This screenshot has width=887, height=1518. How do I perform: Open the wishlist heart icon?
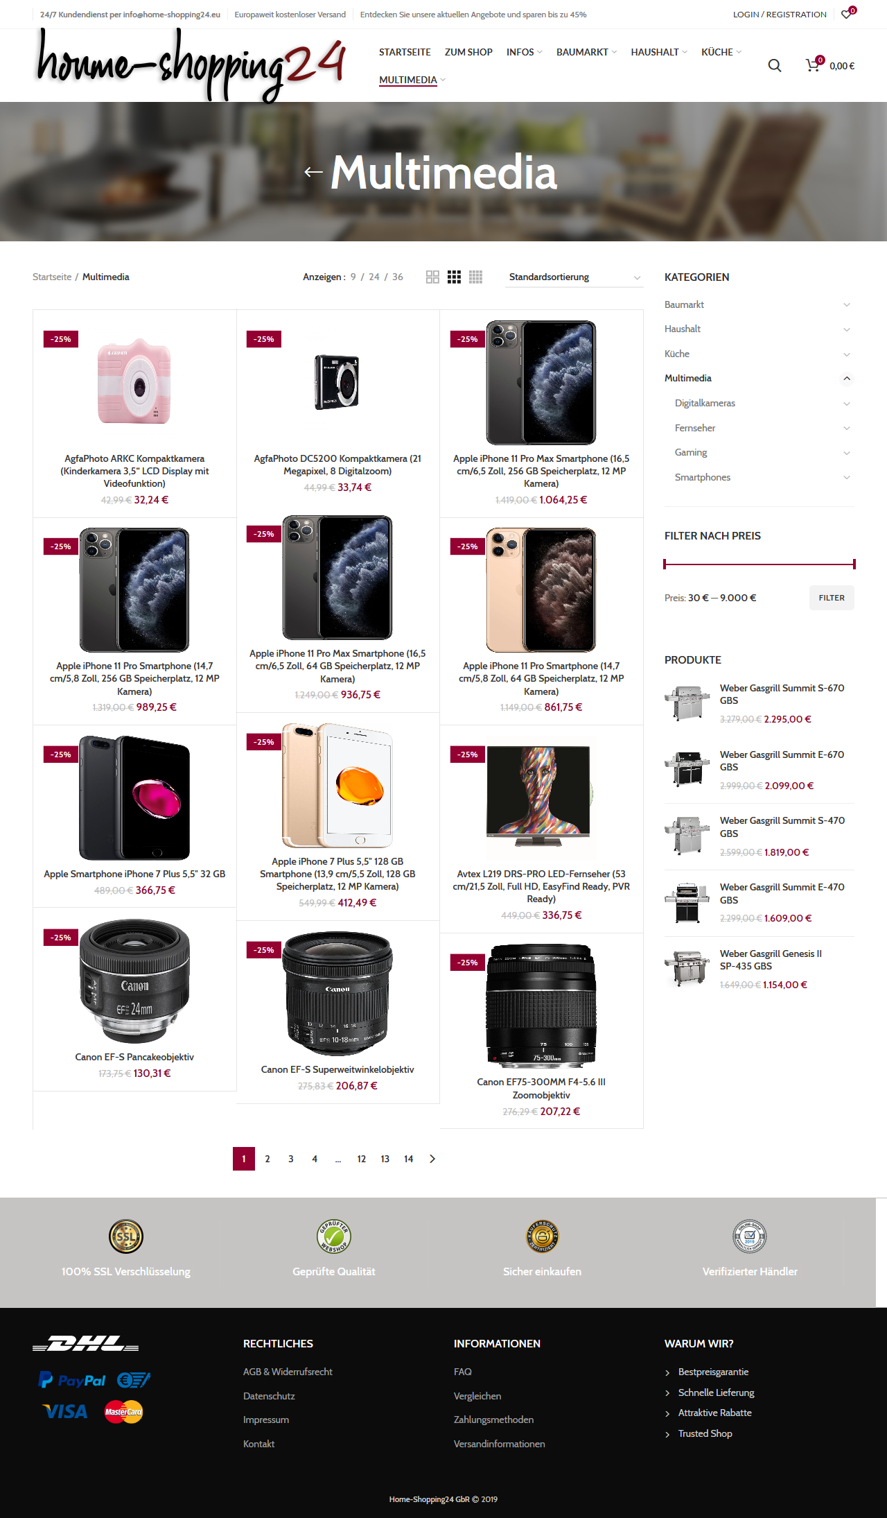(x=848, y=13)
